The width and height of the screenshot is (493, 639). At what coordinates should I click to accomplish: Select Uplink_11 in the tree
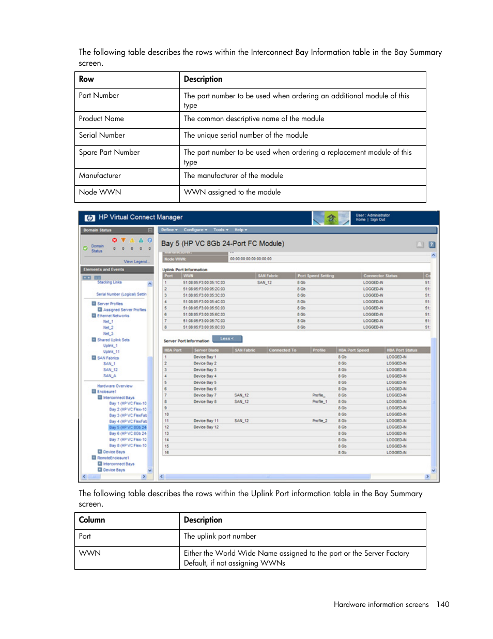tap(111, 352)
